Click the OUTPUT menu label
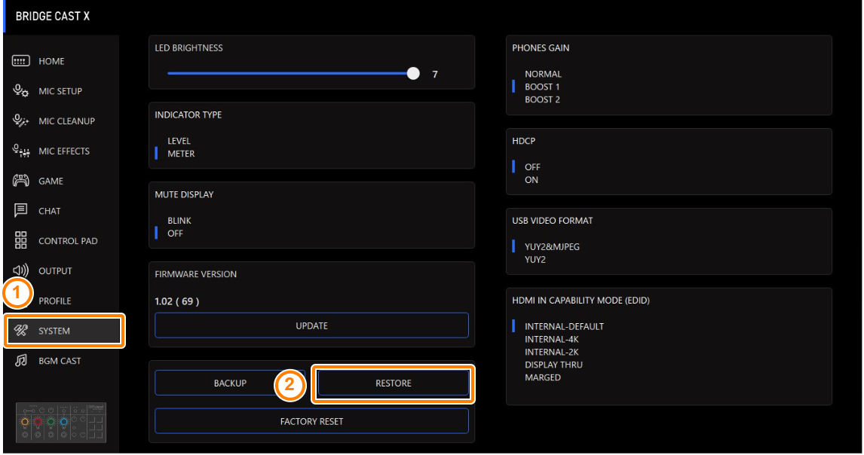Viewport: 864px width, 455px height. (55, 271)
